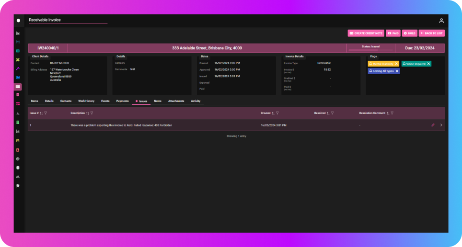Open the Resolved column filter
This screenshot has width=462, height=247.
333,113
